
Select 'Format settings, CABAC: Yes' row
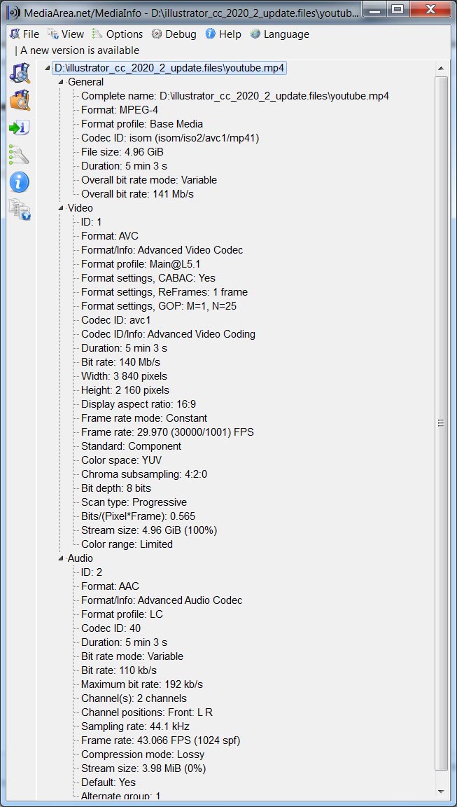point(148,278)
